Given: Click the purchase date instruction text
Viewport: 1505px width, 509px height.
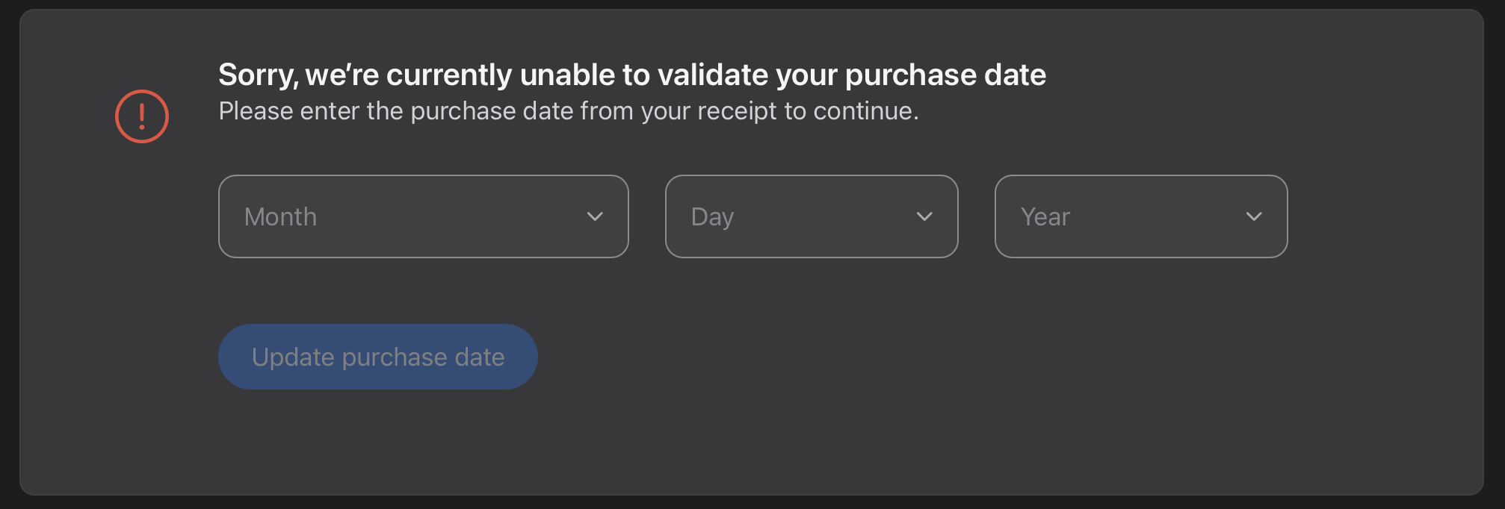Looking at the screenshot, I should click(568, 110).
